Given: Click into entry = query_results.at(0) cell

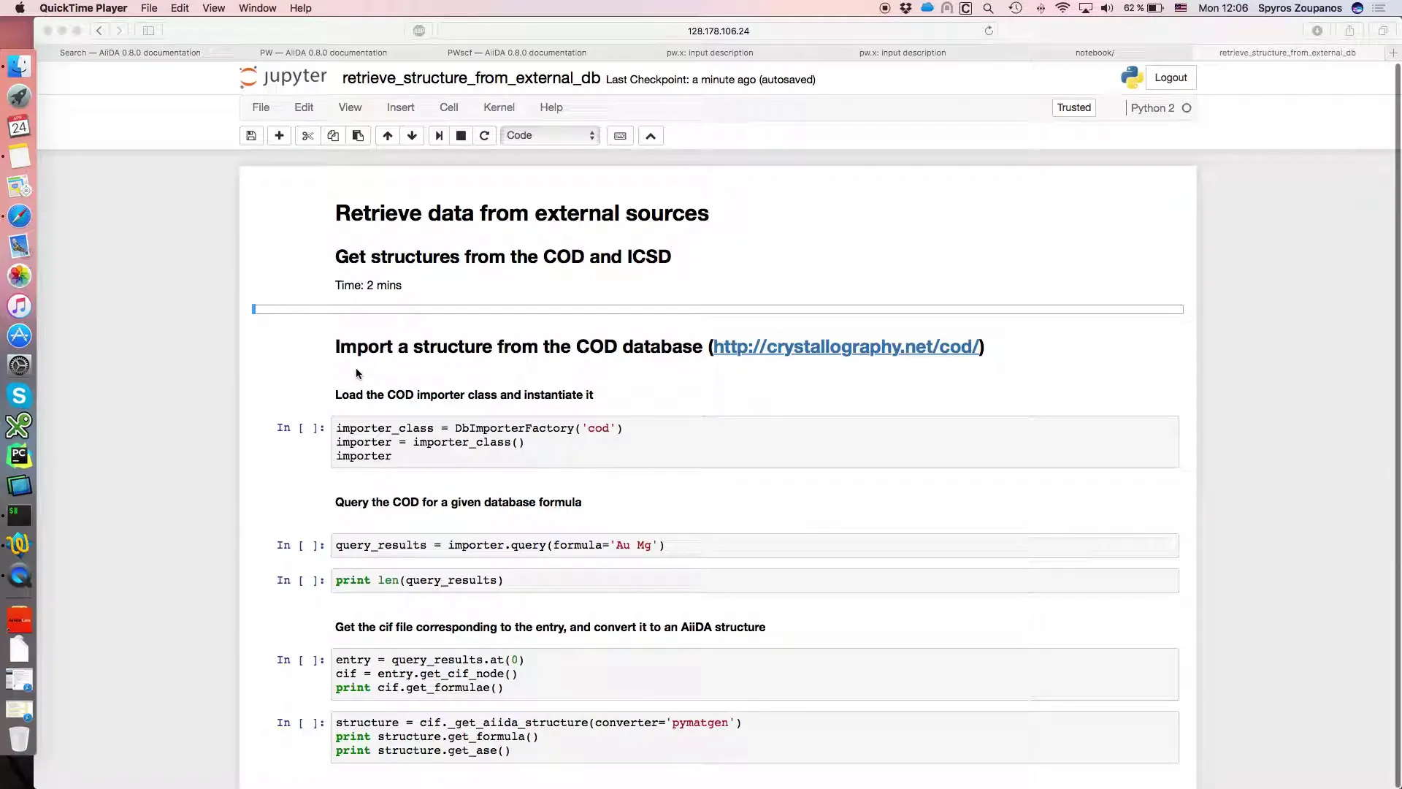Looking at the screenshot, I should [754, 674].
